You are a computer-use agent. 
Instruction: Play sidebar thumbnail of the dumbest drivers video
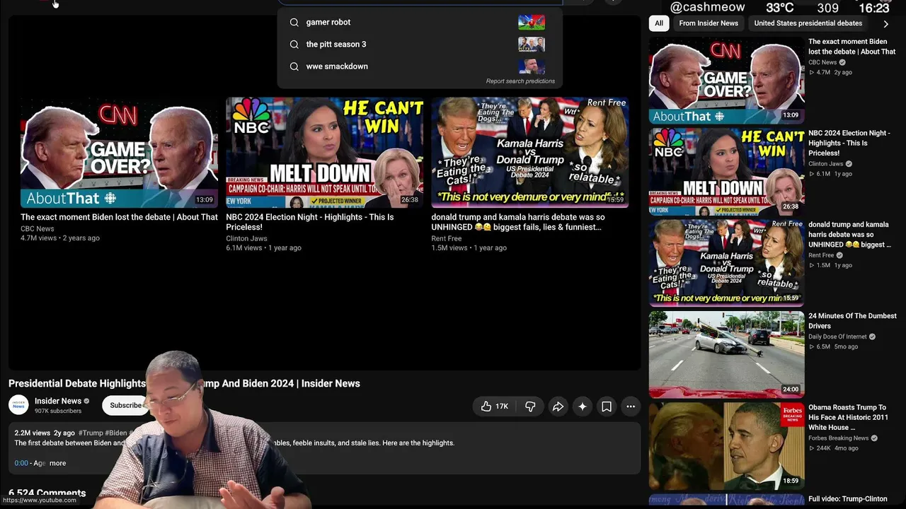(x=726, y=354)
